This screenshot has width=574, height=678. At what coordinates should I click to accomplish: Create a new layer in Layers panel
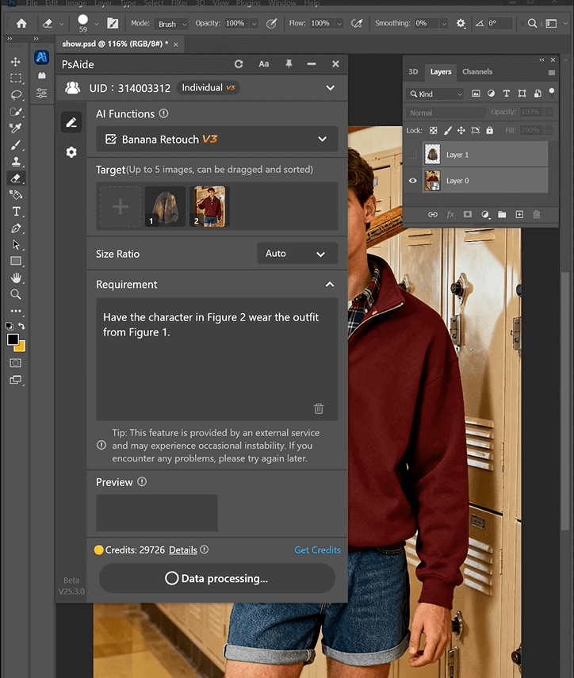click(x=519, y=214)
